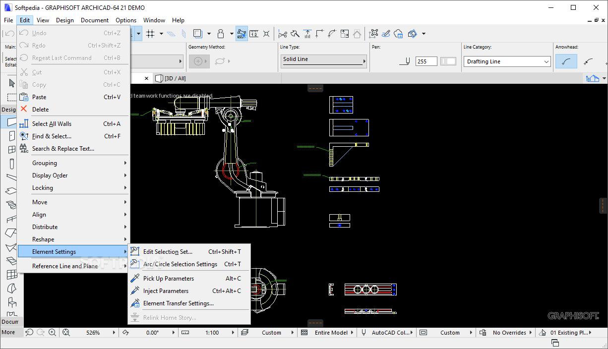Expand the Display Order submenu
Image resolution: width=608 pixels, height=349 pixels.
click(73, 175)
